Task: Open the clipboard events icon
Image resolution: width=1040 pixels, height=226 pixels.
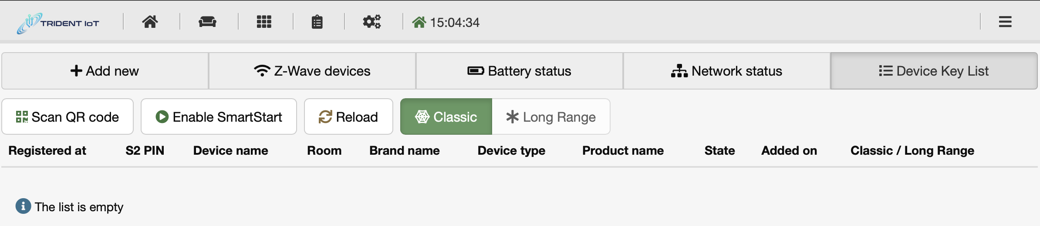Action: point(317,22)
